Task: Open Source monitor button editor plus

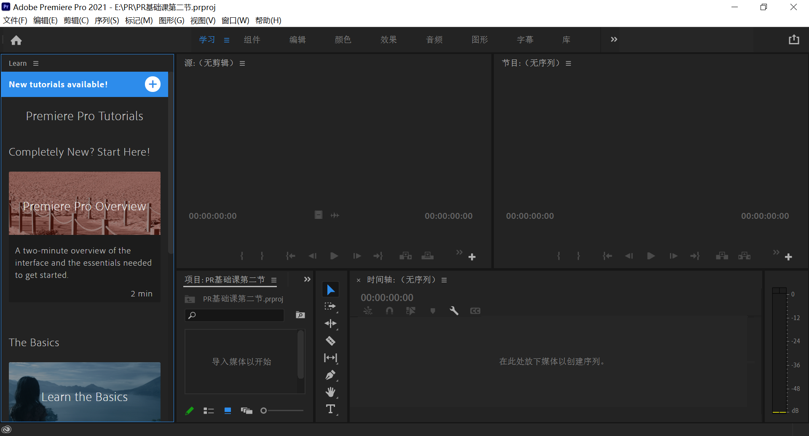Action: click(472, 257)
